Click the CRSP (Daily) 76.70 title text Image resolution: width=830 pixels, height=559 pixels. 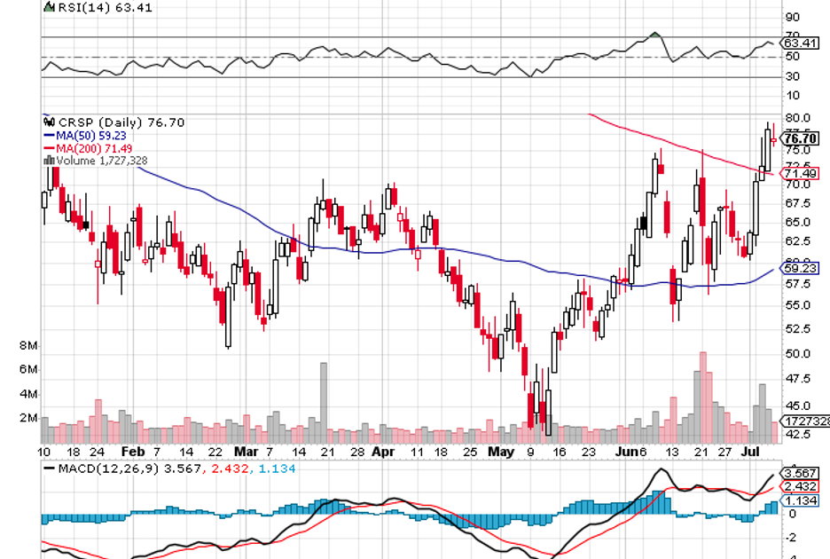pyautogui.click(x=109, y=122)
